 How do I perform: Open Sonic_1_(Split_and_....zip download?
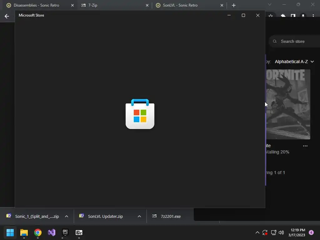pos(32,216)
